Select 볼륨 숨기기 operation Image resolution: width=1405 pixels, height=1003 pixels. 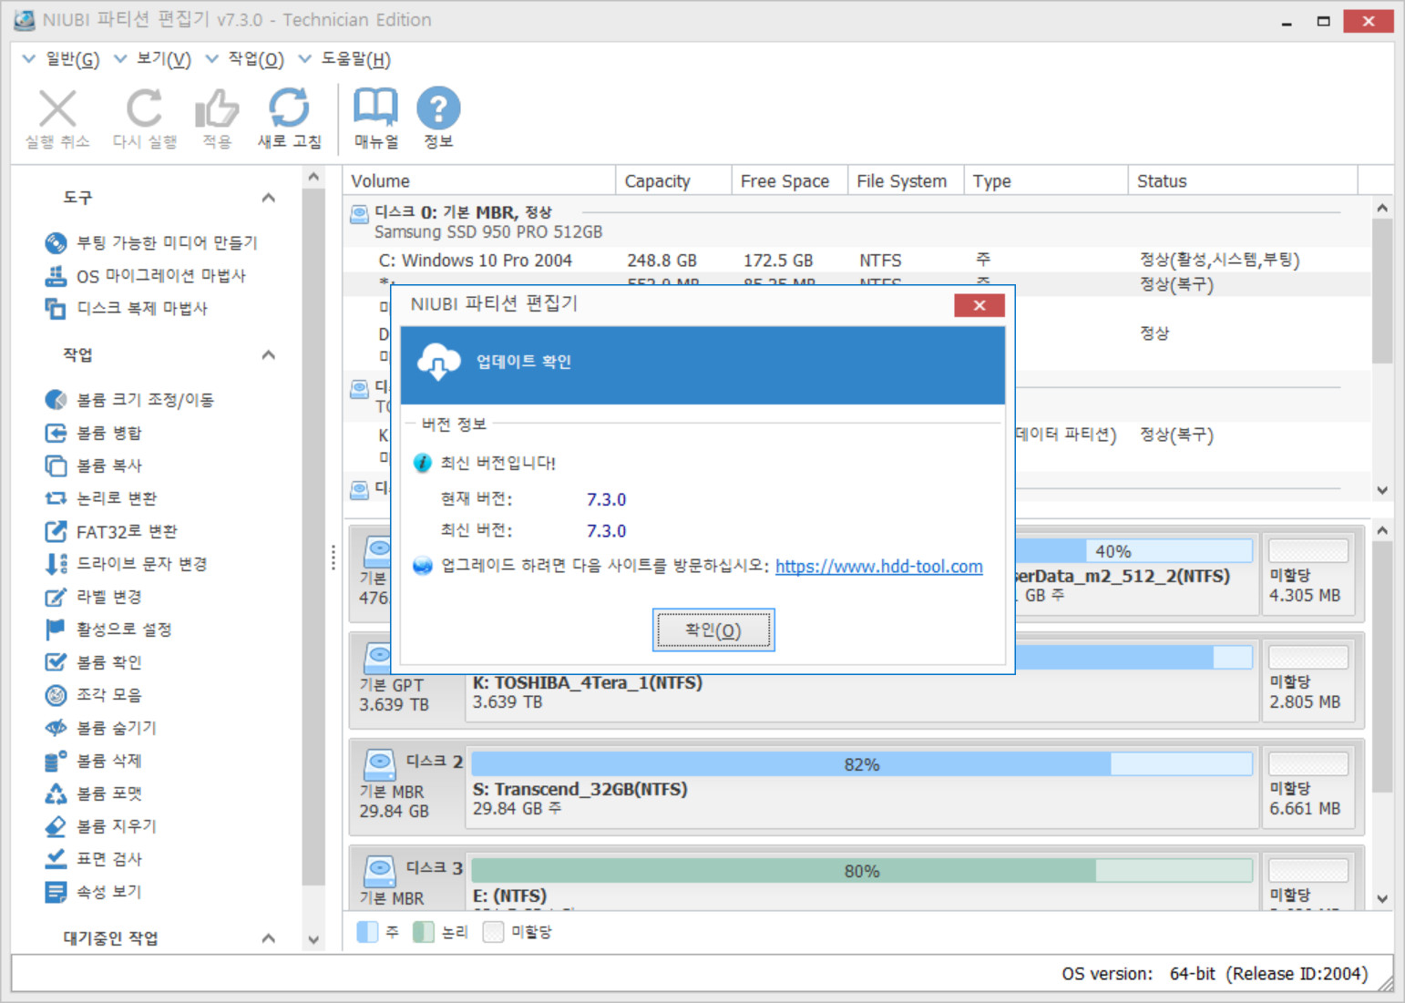pos(100,727)
